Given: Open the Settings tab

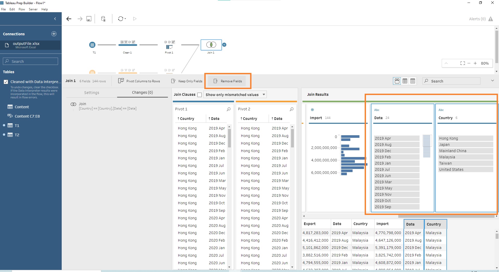Looking at the screenshot, I should [x=92, y=93].
